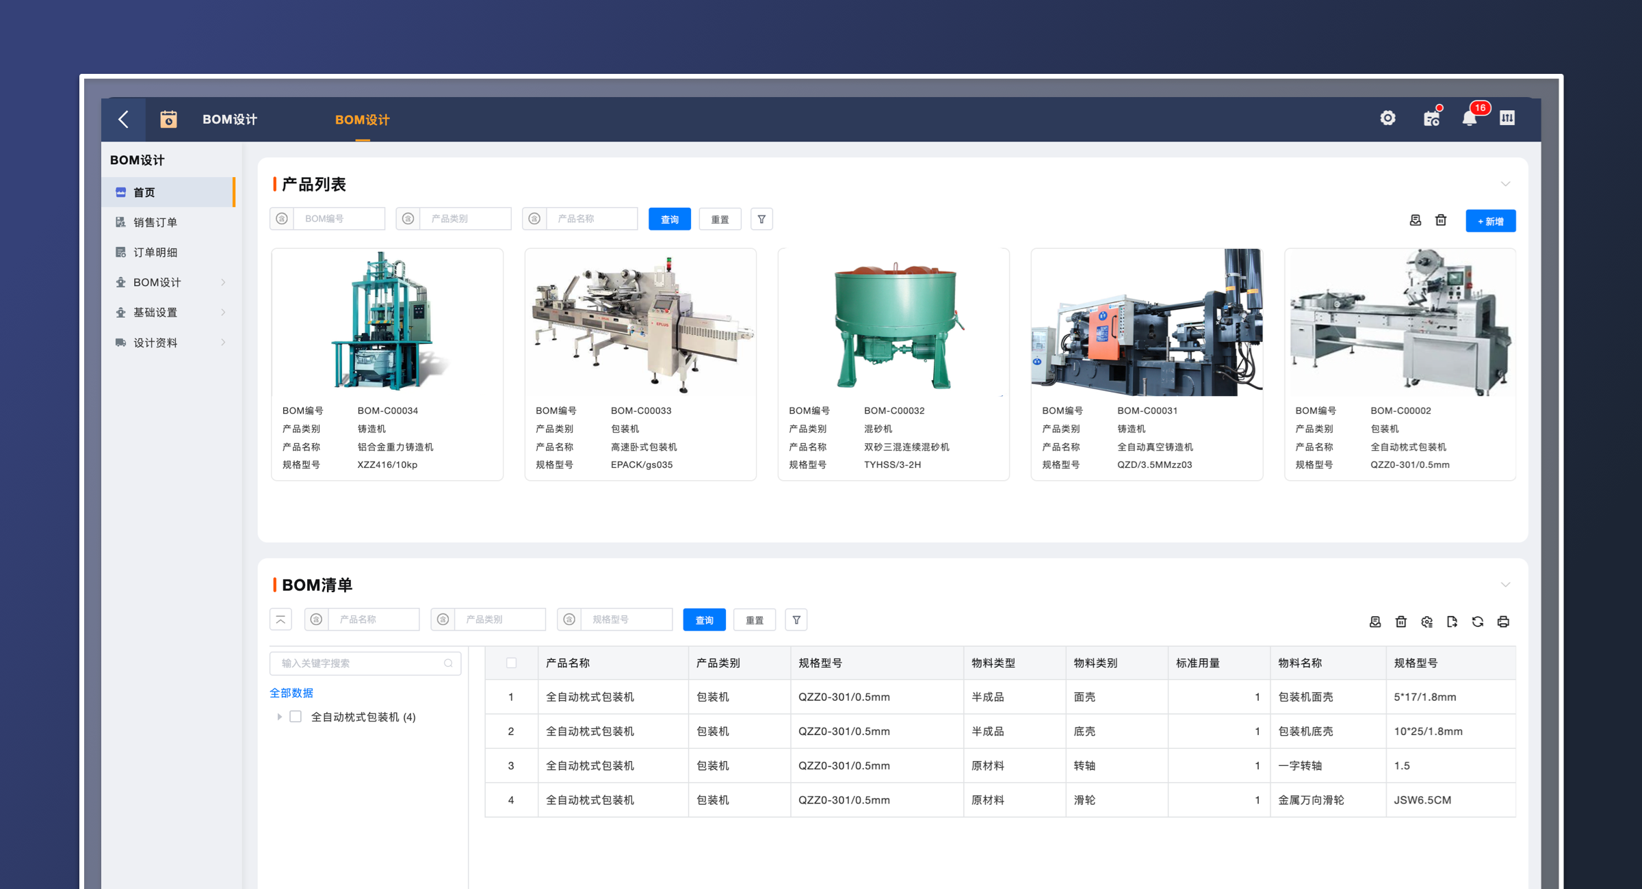The width and height of the screenshot is (1642, 889).
Task: Click filter funnel icon in product list
Action: point(761,220)
